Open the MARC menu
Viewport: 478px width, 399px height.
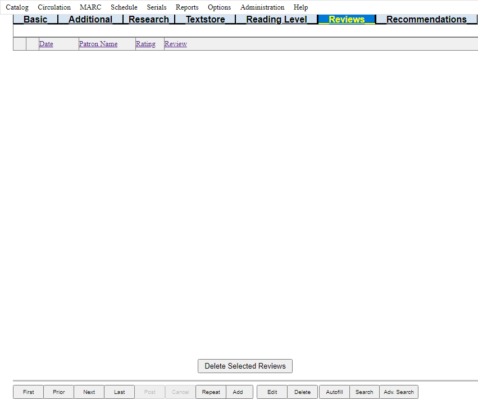[x=90, y=7]
